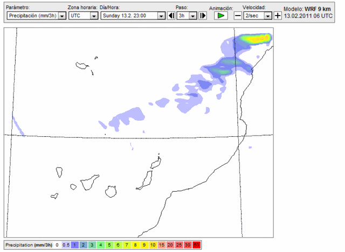Image resolution: width=345 pixels, height=252 pixels.
Task: Click the 5 mm legend swatch
Action: click(109, 245)
